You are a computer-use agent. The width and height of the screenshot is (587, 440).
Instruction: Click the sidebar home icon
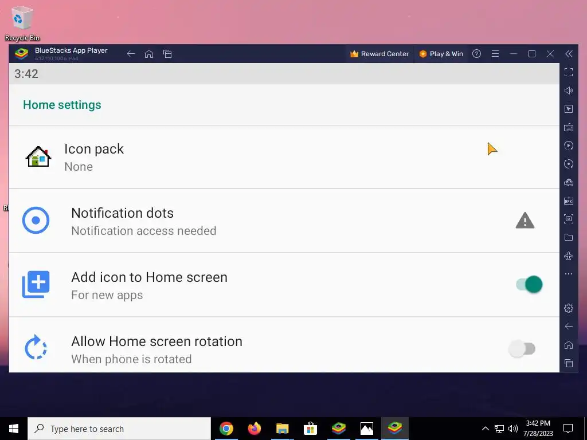[569, 344]
